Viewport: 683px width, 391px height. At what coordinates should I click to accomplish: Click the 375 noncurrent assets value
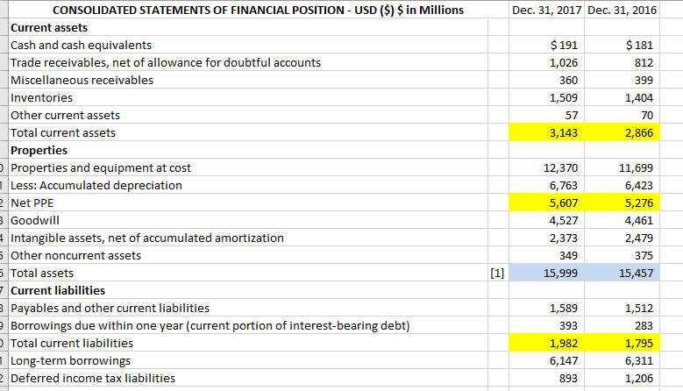click(x=644, y=255)
